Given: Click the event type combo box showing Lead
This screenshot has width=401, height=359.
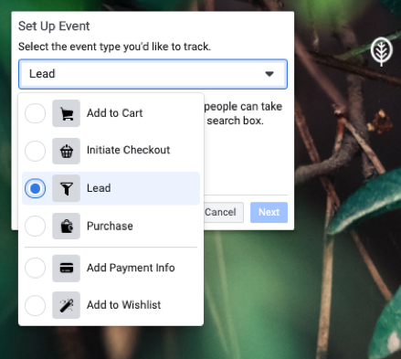Looking at the screenshot, I should [x=153, y=74].
